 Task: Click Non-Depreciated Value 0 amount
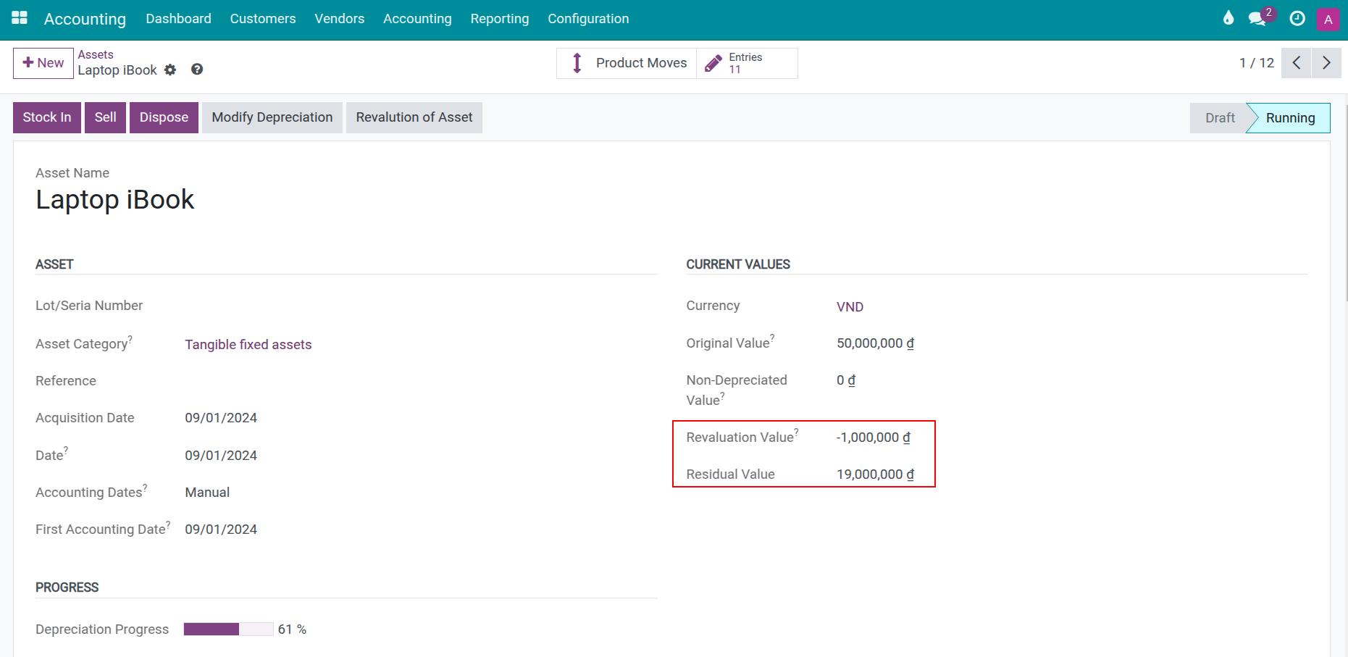click(846, 380)
